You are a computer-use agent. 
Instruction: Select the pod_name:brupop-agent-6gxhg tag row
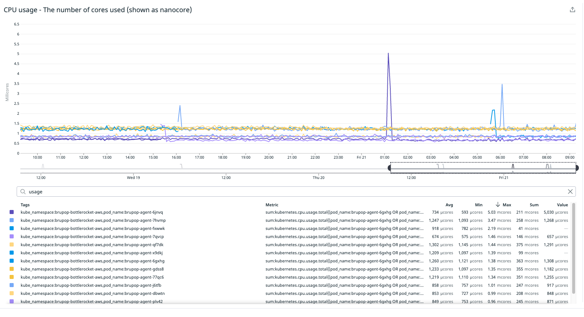pos(92,261)
